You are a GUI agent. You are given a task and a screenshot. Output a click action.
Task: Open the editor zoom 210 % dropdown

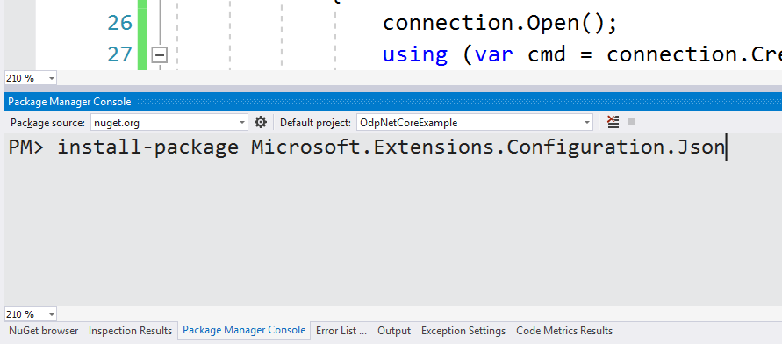[x=31, y=78]
